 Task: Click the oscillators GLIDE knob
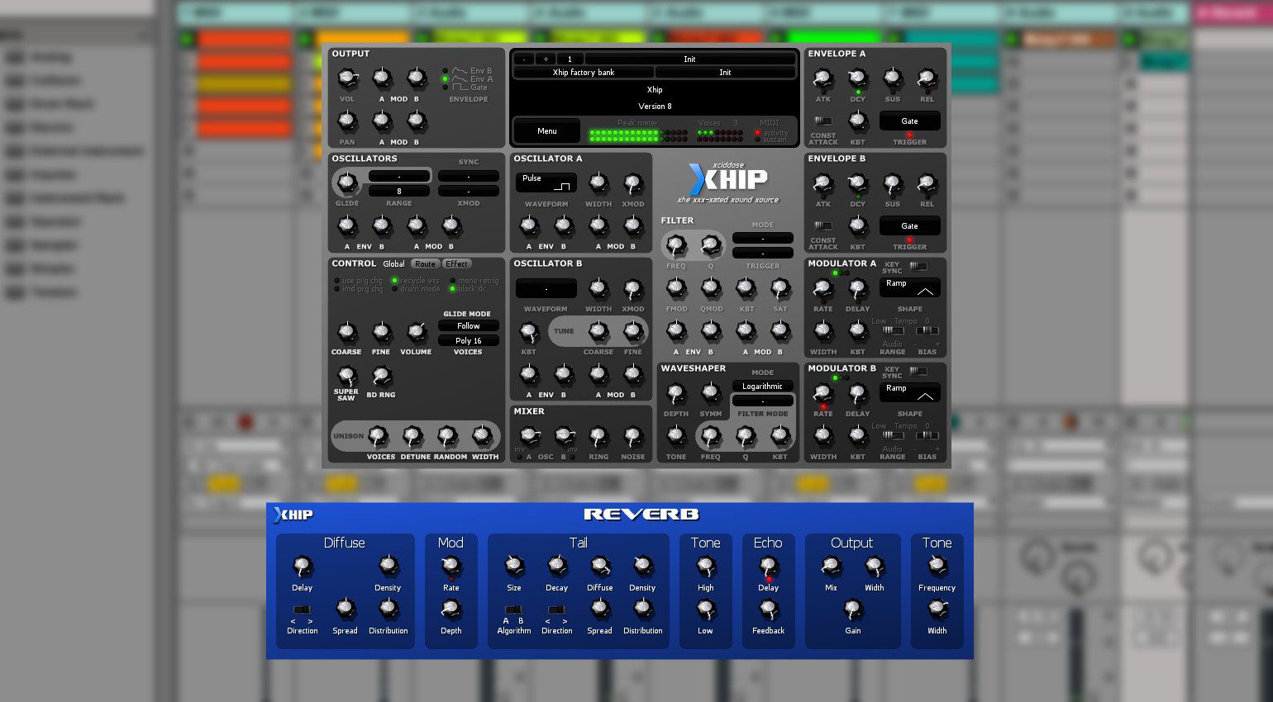point(347,183)
